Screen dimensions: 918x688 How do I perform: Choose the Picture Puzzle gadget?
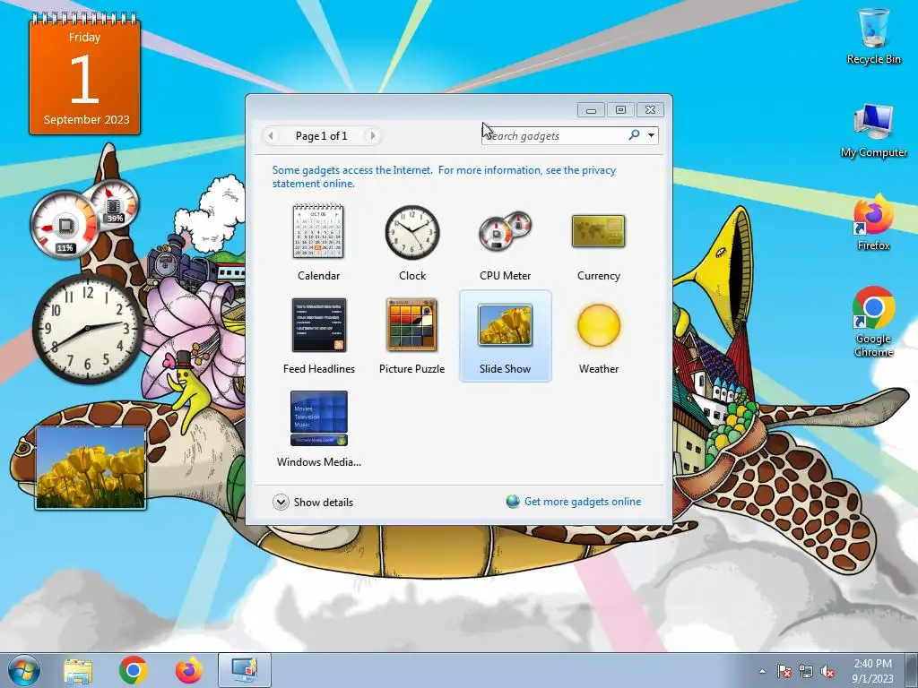(411, 324)
